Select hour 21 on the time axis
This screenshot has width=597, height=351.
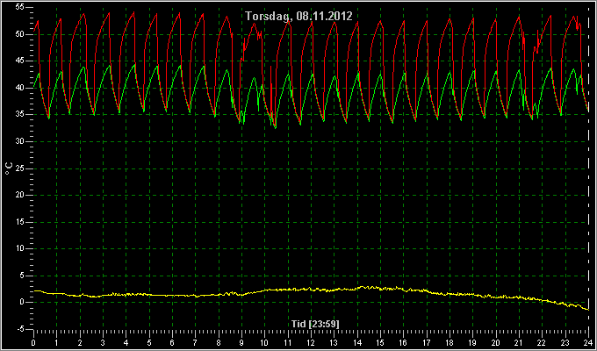(519, 342)
